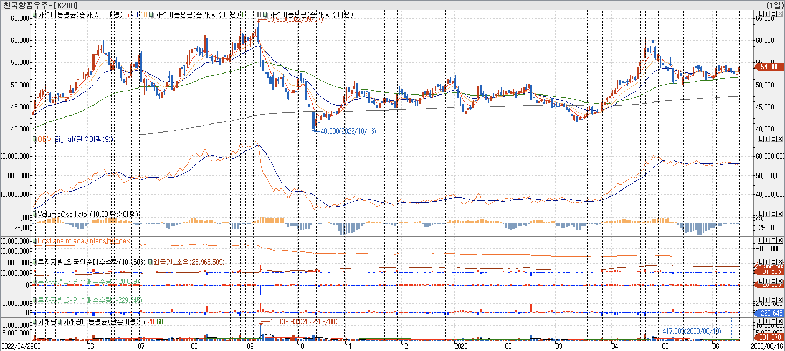The width and height of the screenshot is (785, 351).
Task: Toggle the checkbox beside VolumeOscillator legend
Action: [35, 214]
